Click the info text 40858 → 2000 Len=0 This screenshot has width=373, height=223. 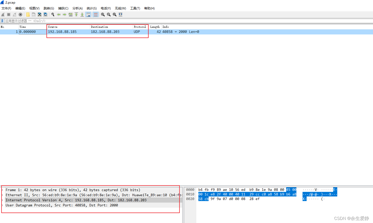point(181,32)
